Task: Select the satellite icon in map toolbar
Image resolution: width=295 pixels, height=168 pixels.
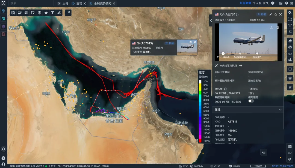Action: 59,13
